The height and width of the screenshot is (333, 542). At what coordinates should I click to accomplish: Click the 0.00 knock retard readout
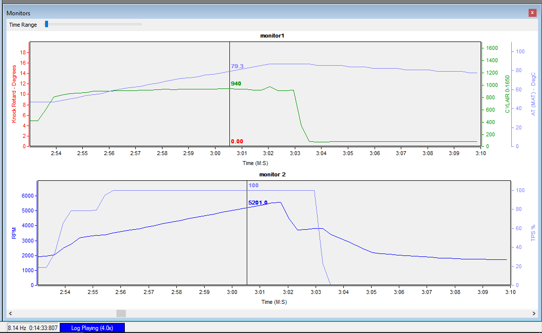pyautogui.click(x=237, y=141)
